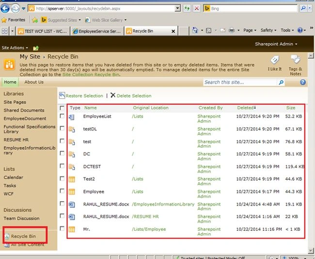Switch to the EmployeeService browser tab
Viewport: 315px width, 259px height.
[x=97, y=31]
